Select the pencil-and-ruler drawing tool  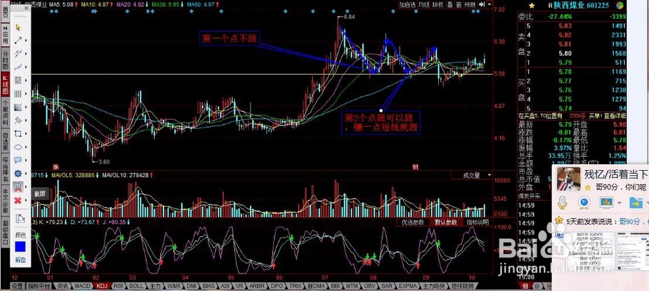tap(18, 120)
